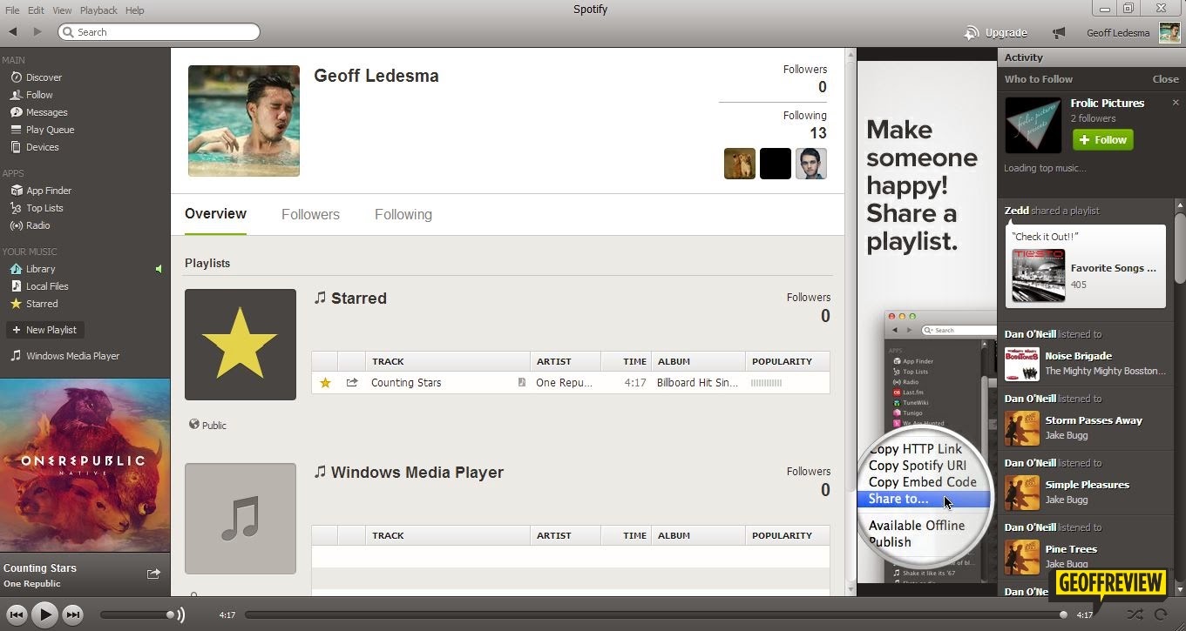Select the Counting Stars track row title
The width and height of the screenshot is (1186, 631).
[406, 382]
